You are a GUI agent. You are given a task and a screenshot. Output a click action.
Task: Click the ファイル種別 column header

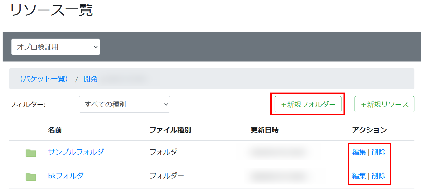click(170, 130)
